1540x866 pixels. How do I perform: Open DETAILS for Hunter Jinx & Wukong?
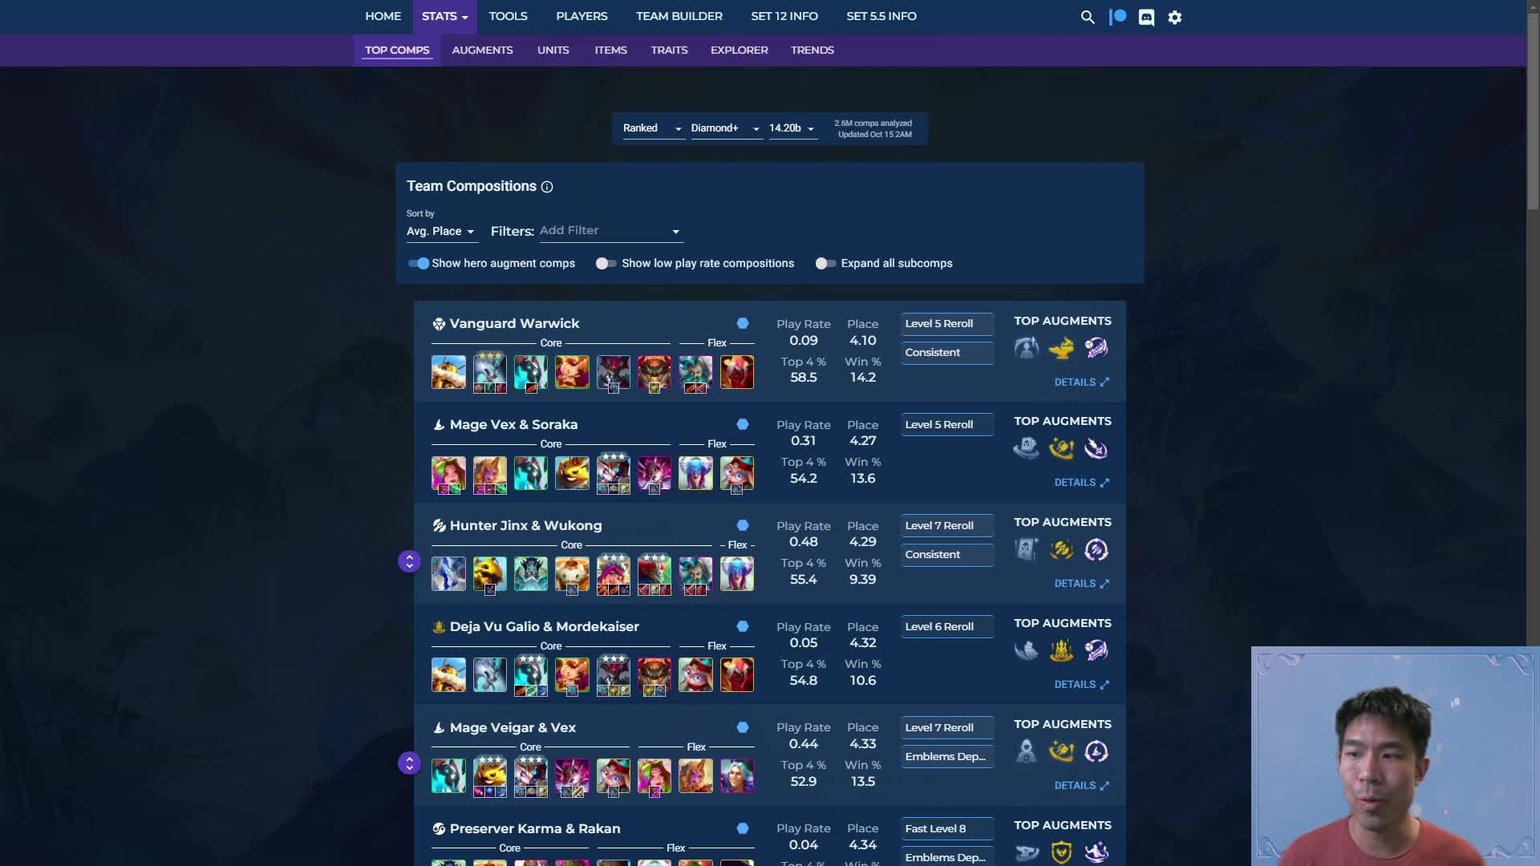pyautogui.click(x=1082, y=584)
